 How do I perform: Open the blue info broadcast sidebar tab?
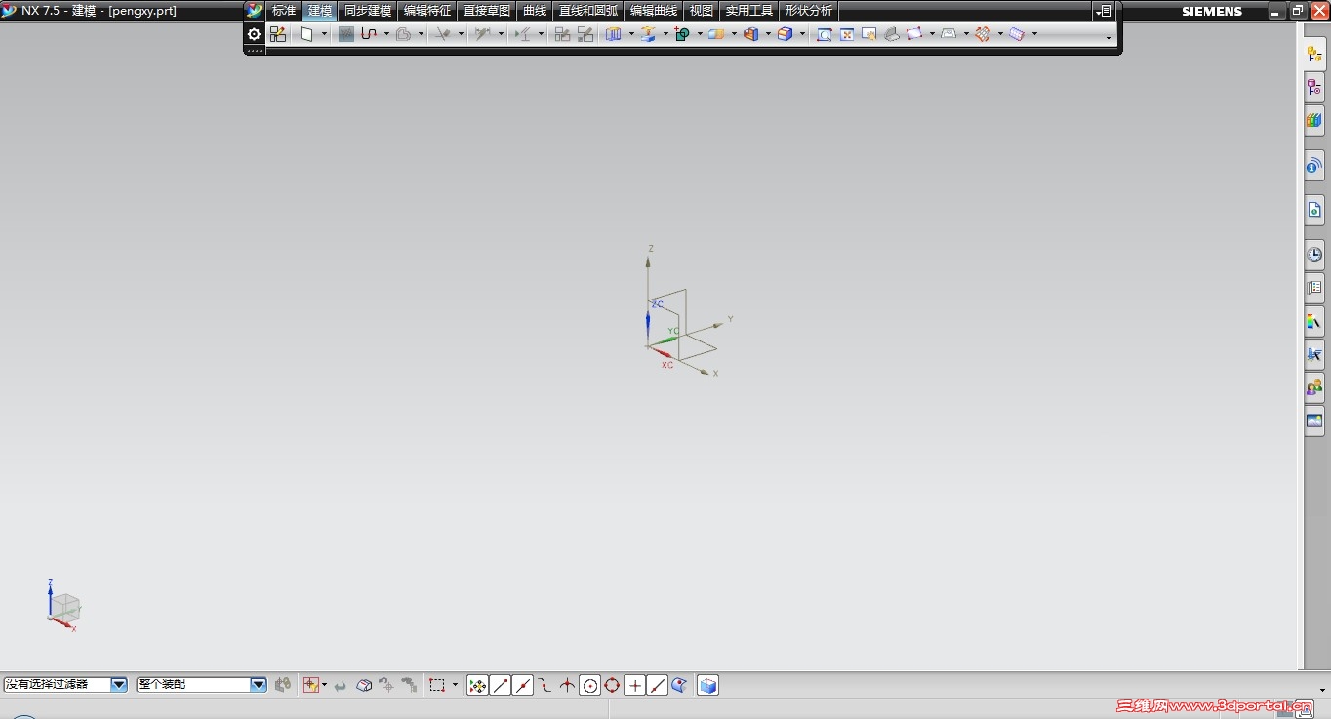point(1314,166)
